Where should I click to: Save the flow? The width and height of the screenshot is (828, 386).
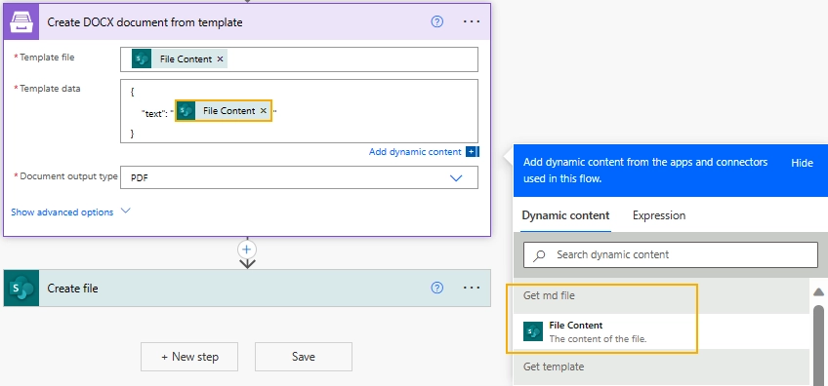[x=303, y=357]
